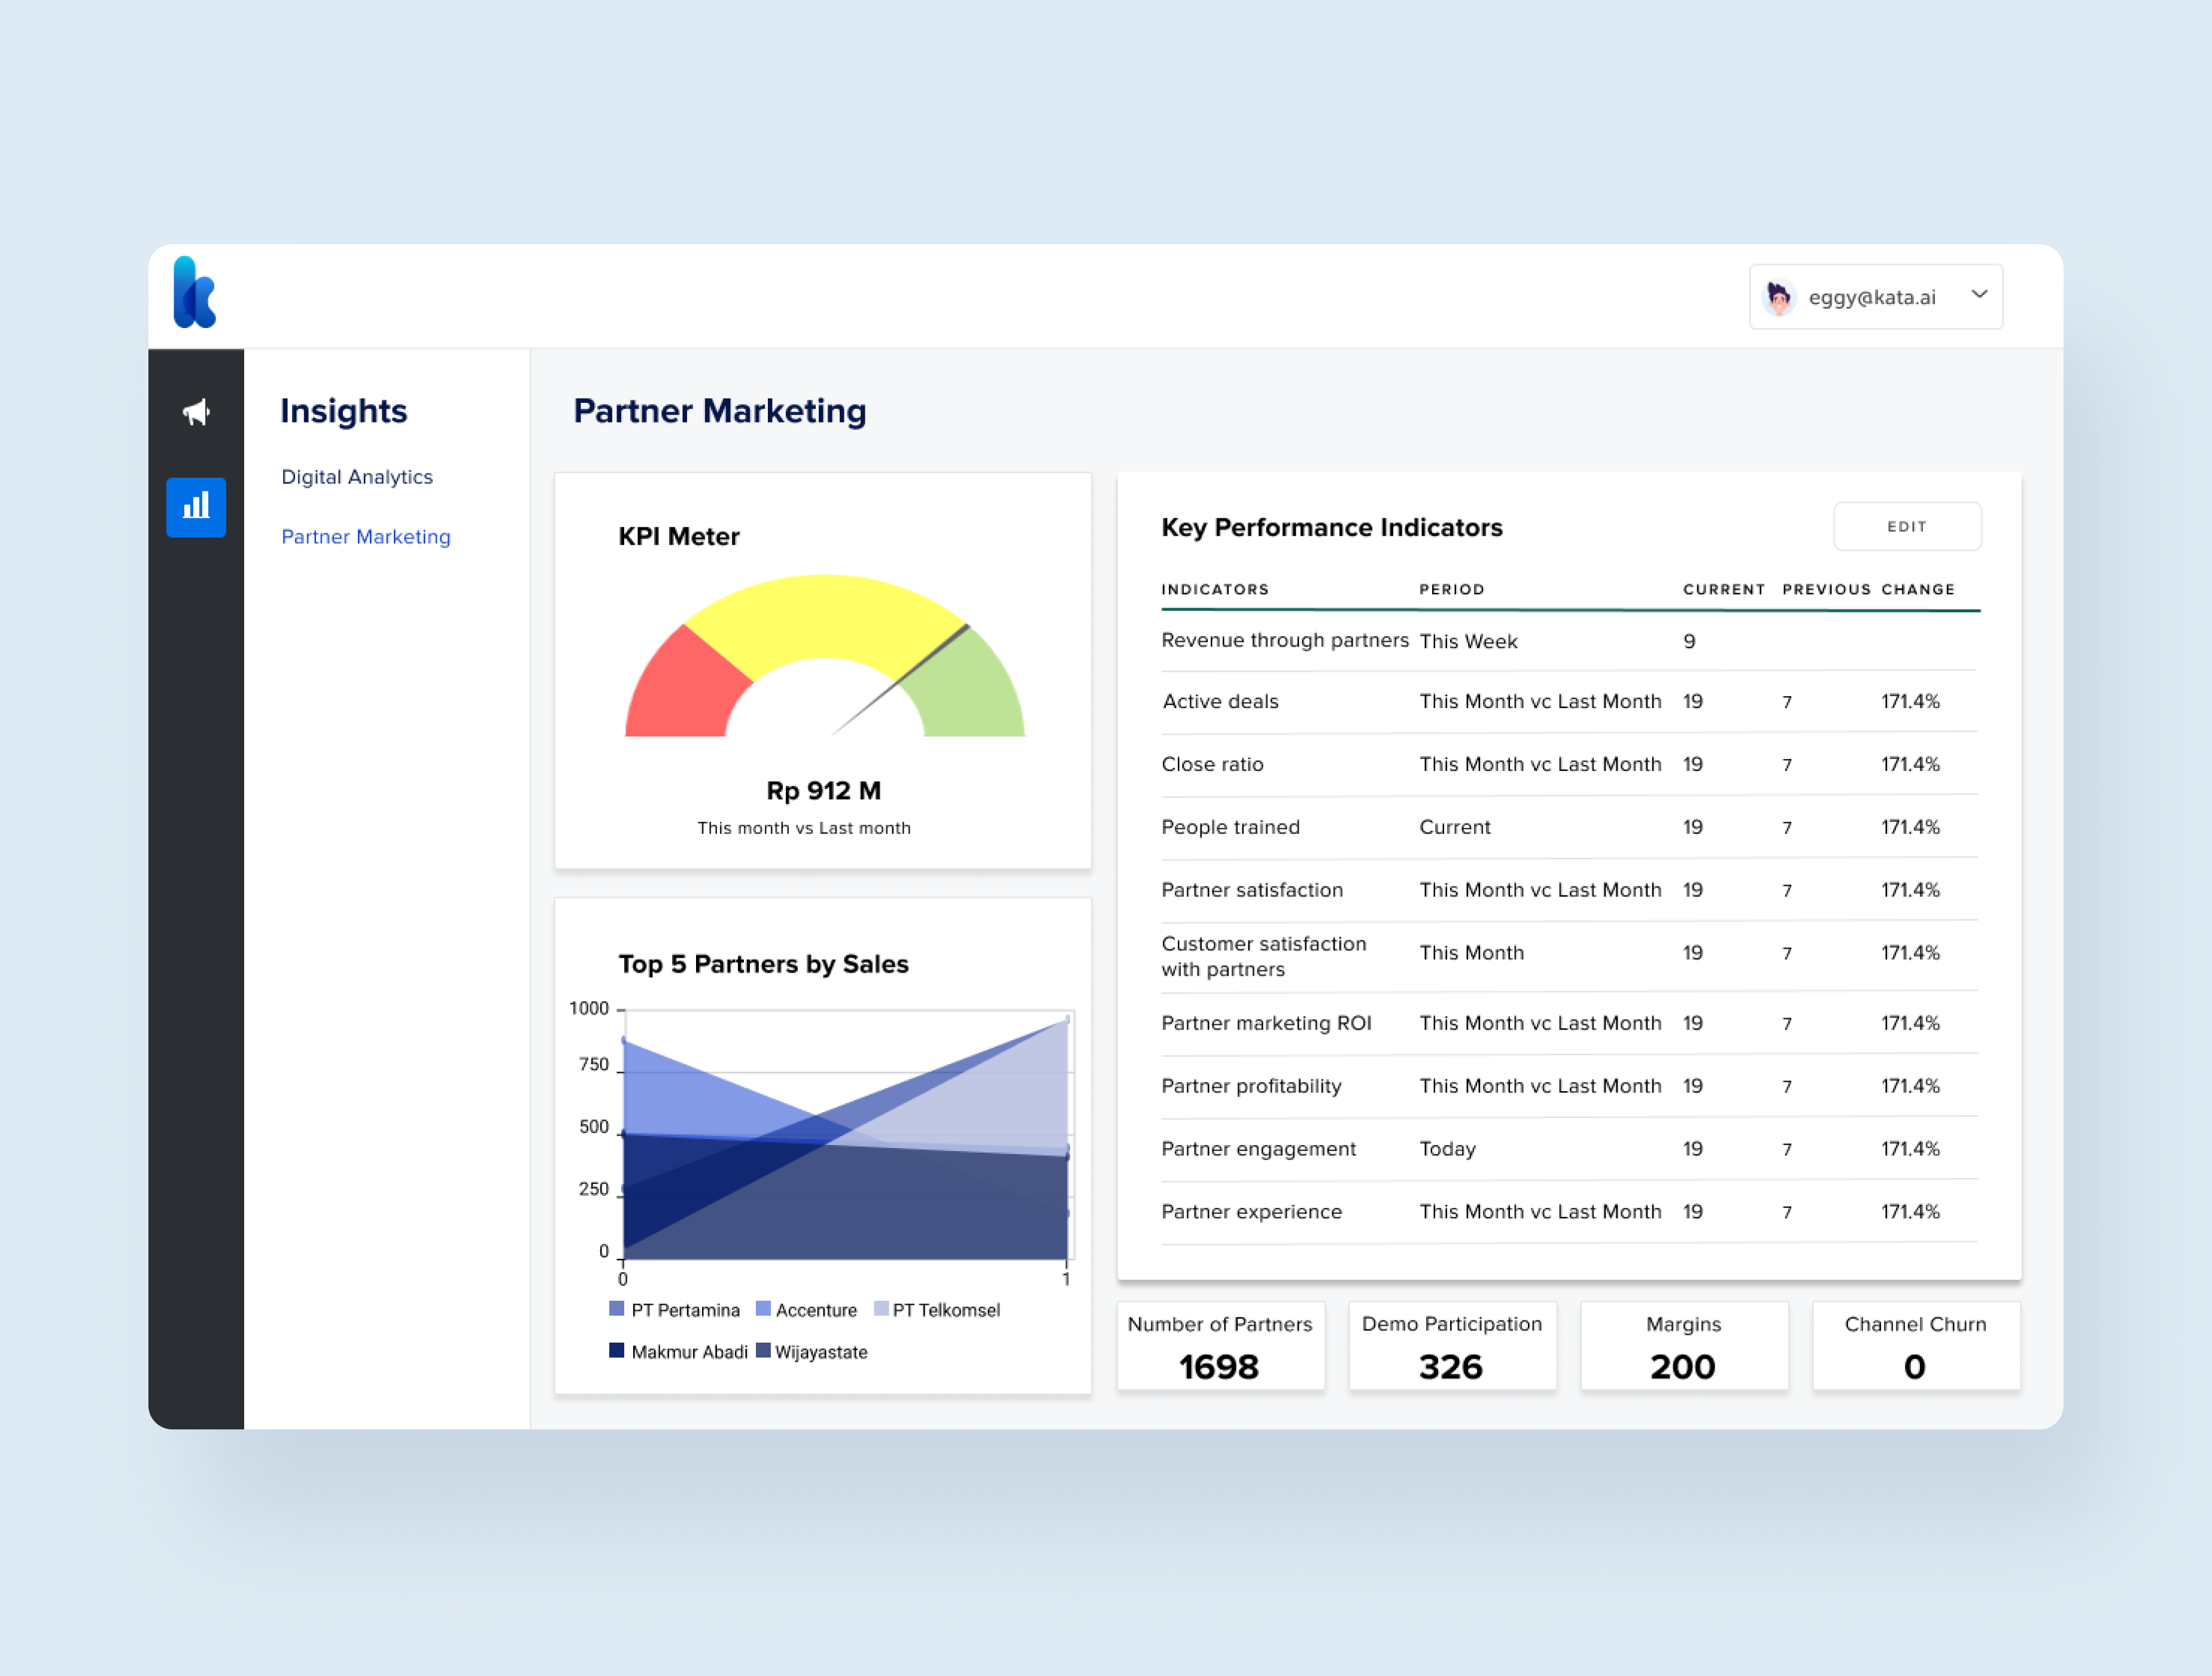The height and width of the screenshot is (1676, 2212).
Task: Toggle PT Pertamina legend swatch
Action: [617, 1309]
